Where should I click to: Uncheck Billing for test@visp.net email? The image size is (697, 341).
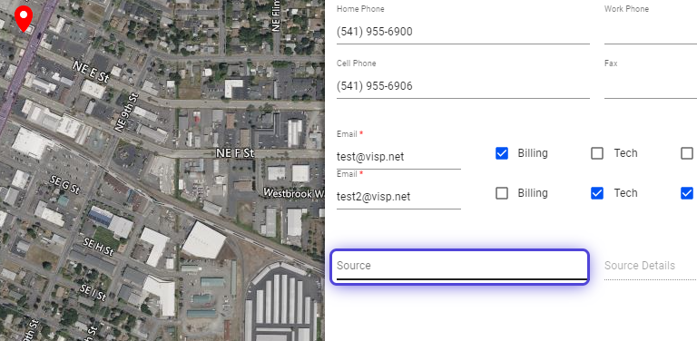click(502, 153)
